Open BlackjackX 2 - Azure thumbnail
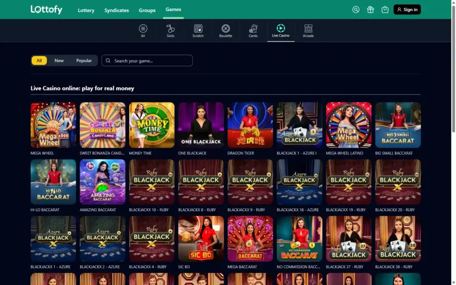Screen dimensions: 456x285 (x=103, y=239)
